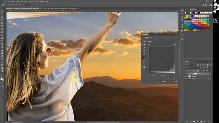Open the Swatches panel menu

point(211,10)
